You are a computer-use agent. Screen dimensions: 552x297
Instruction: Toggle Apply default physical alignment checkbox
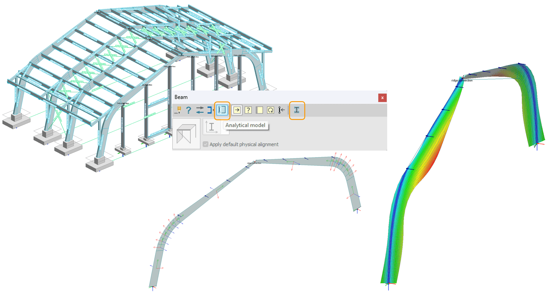(x=205, y=144)
